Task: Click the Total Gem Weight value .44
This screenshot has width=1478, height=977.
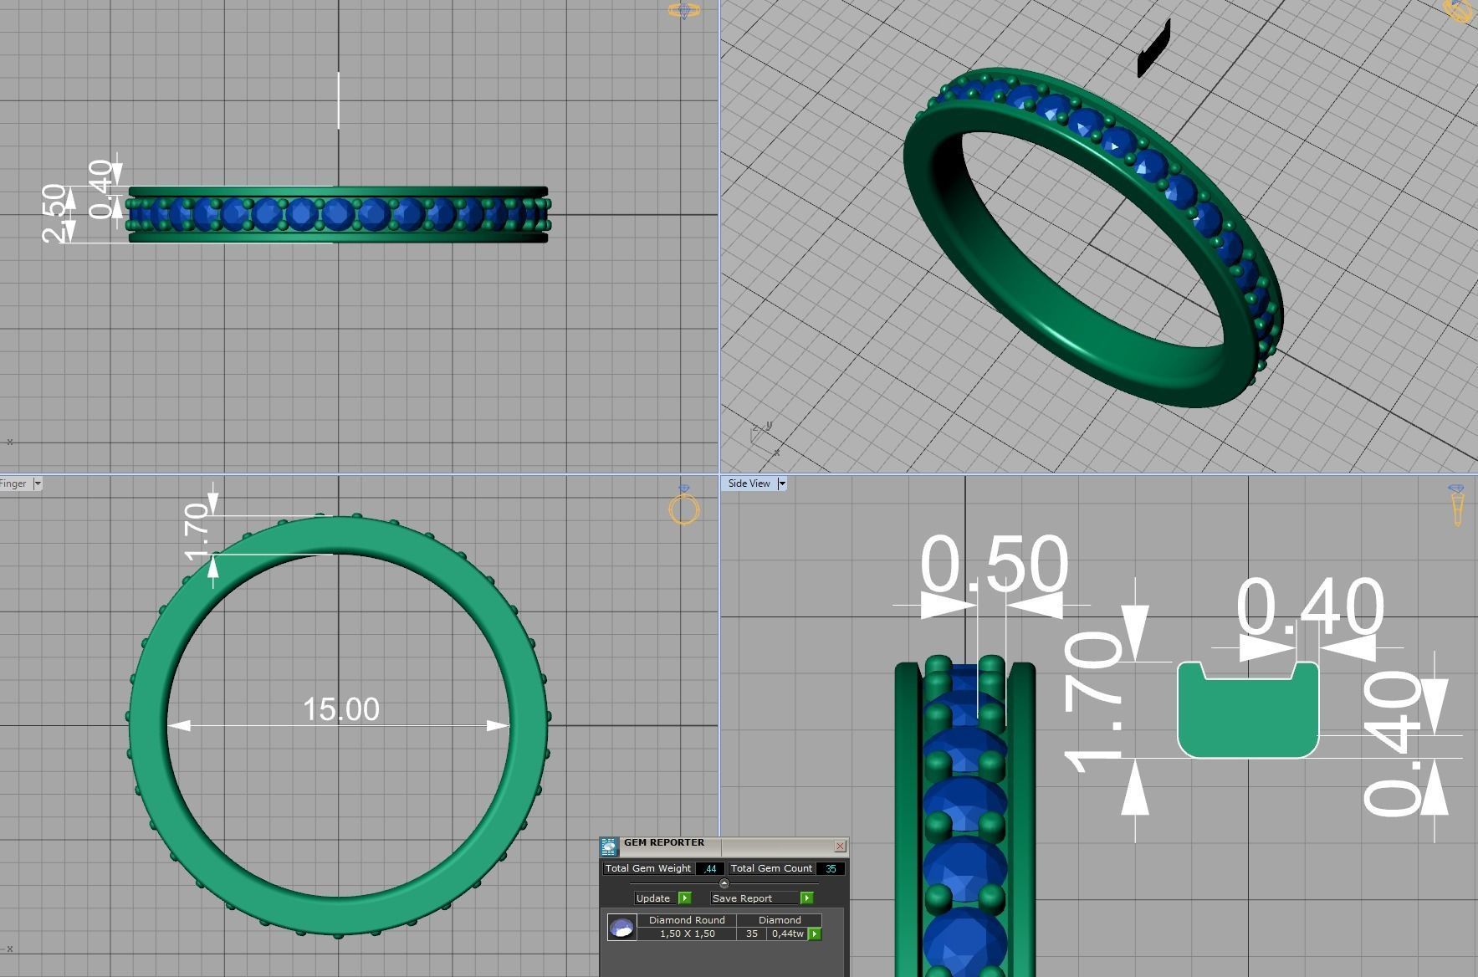Action: (709, 868)
